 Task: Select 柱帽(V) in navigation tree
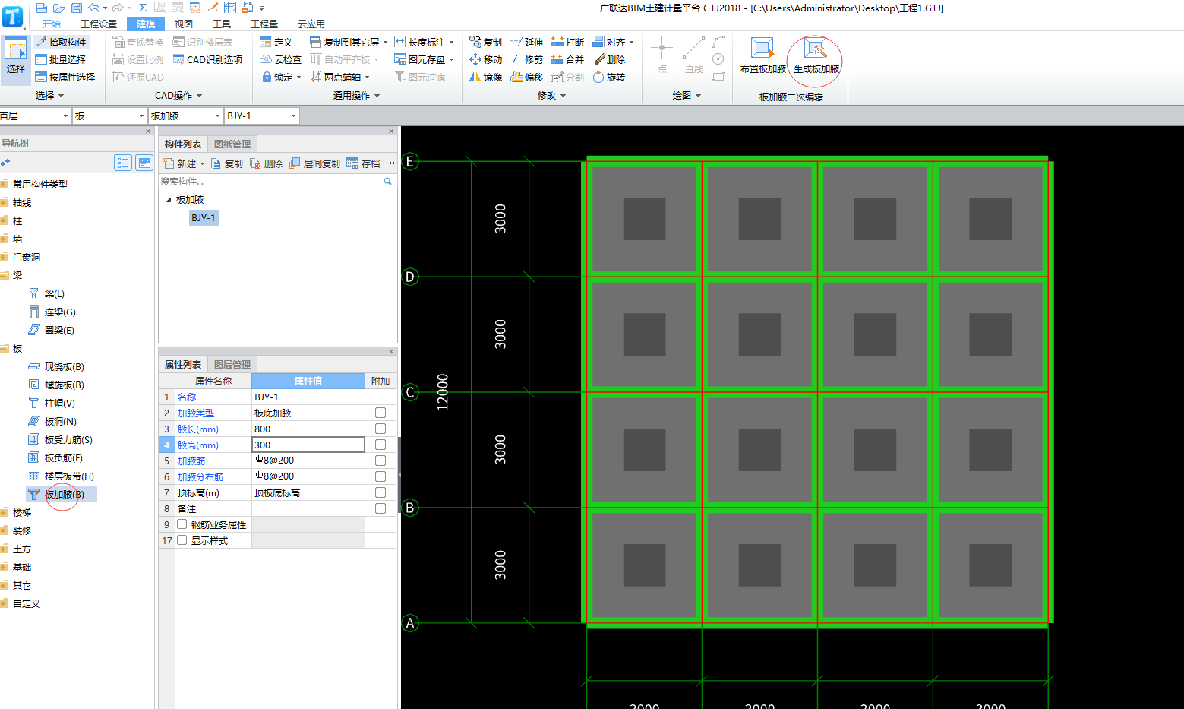coord(52,403)
